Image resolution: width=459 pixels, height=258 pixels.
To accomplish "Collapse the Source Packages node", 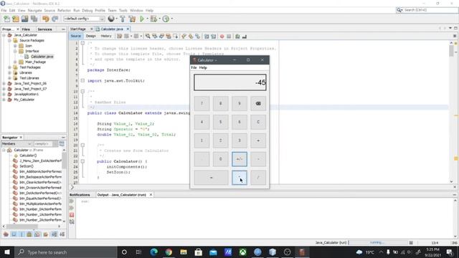I will [x=9, y=40].
